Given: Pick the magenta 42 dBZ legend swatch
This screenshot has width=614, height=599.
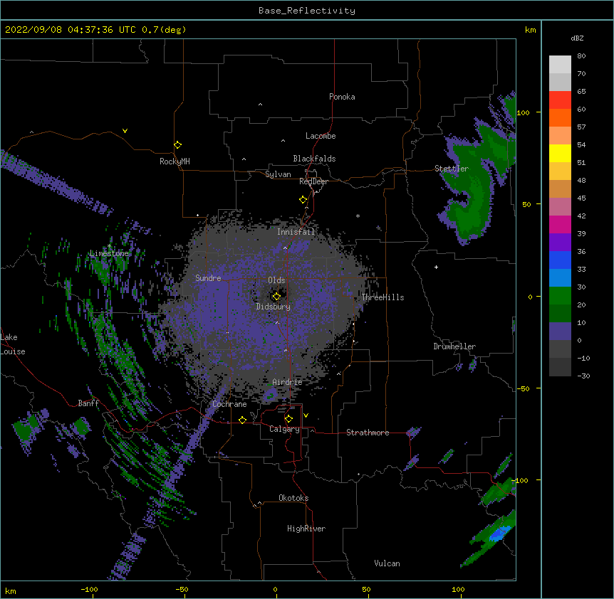Looking at the screenshot, I should (x=560, y=224).
